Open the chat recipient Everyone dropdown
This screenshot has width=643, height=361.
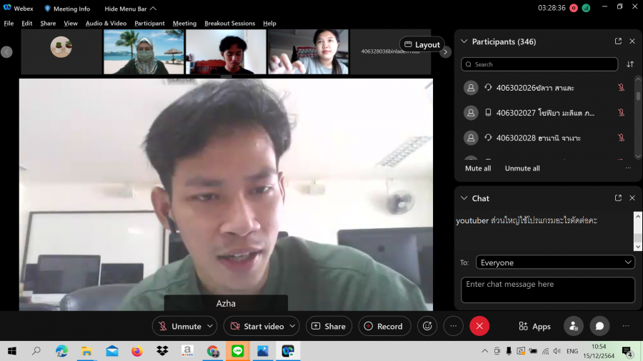tap(555, 263)
